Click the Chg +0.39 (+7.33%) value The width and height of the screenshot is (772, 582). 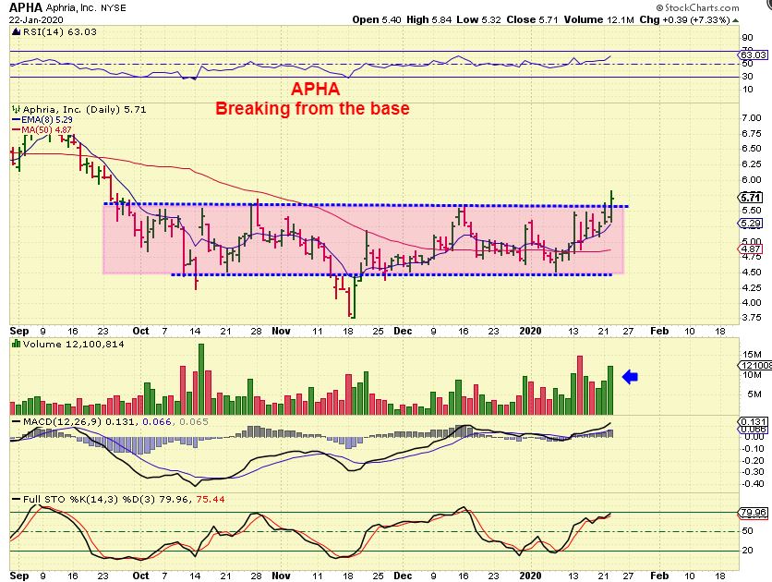684,19
